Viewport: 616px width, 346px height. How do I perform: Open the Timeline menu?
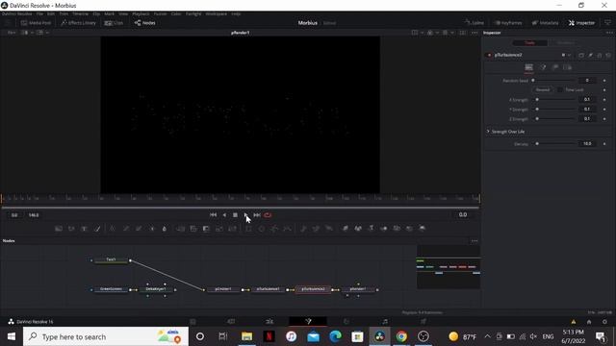click(x=80, y=13)
